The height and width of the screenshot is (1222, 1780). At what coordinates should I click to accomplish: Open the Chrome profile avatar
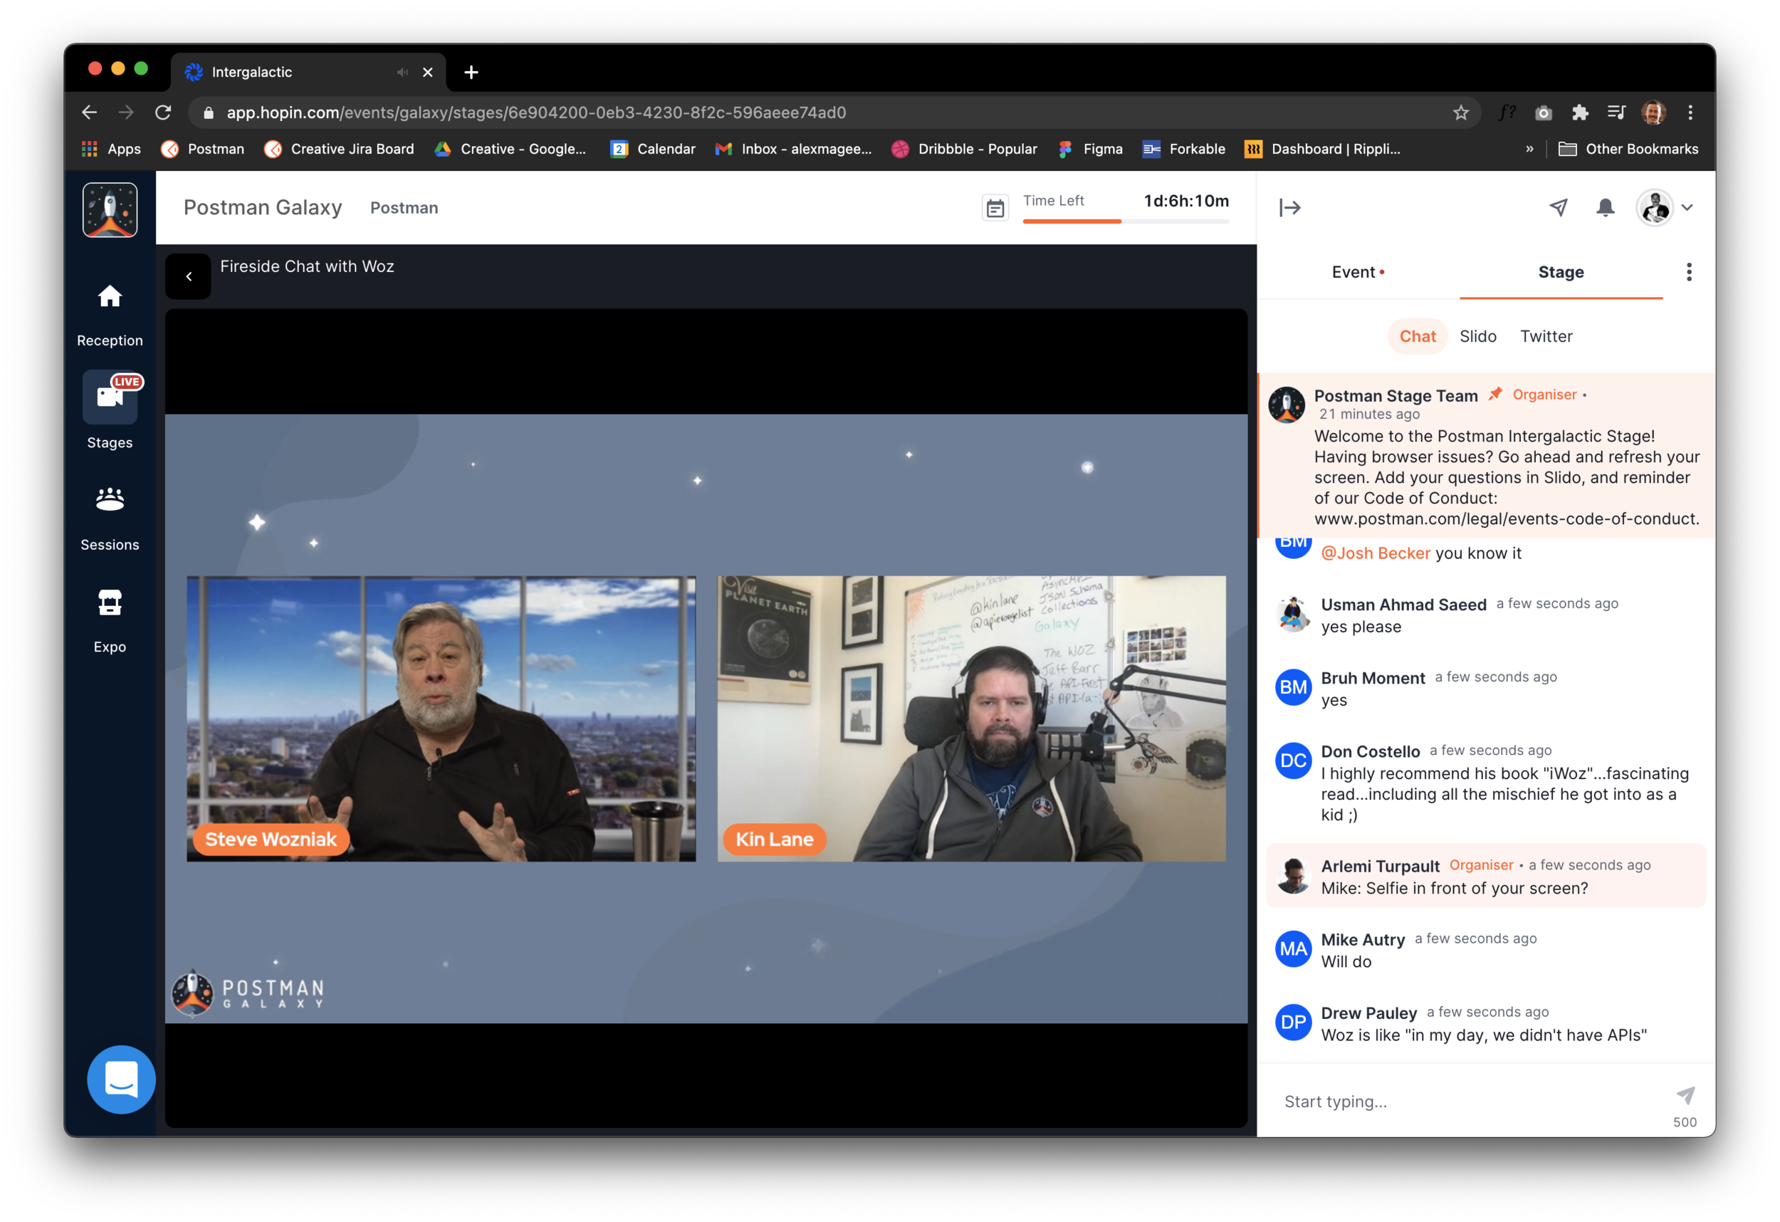1654,113
